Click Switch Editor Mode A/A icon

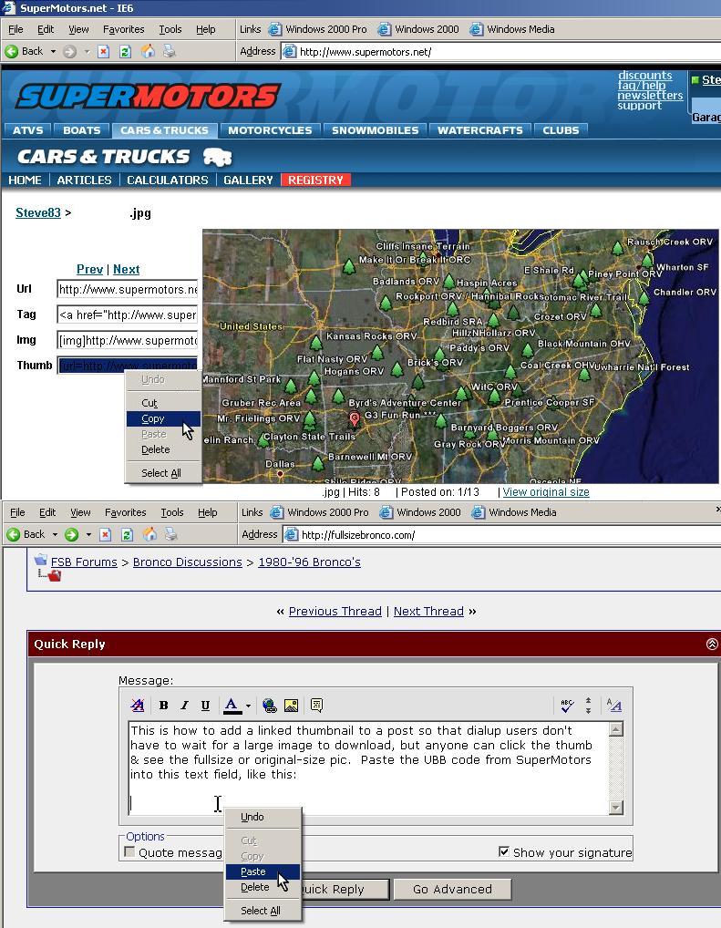coord(613,705)
